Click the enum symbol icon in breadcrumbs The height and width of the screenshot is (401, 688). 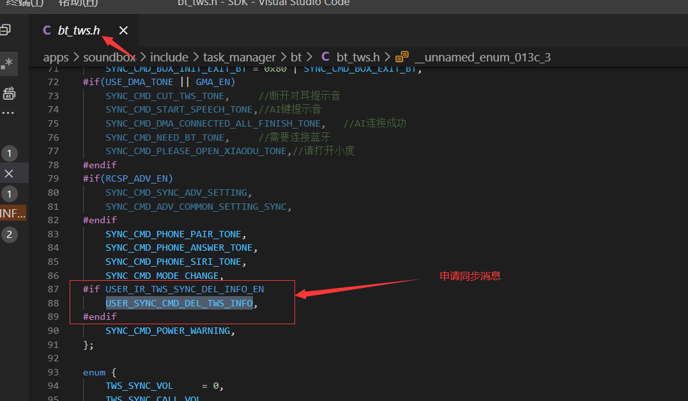[402, 57]
